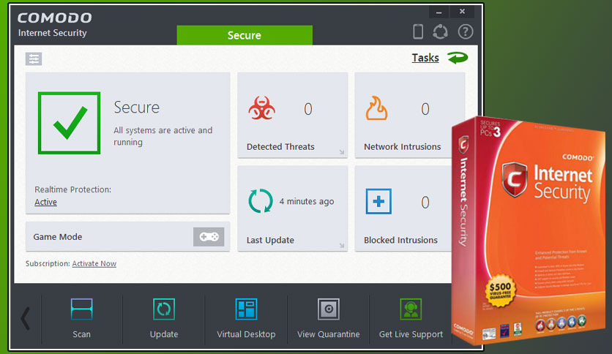Click the refresh/sync icon in header
The width and height of the screenshot is (612, 354).
point(440,31)
